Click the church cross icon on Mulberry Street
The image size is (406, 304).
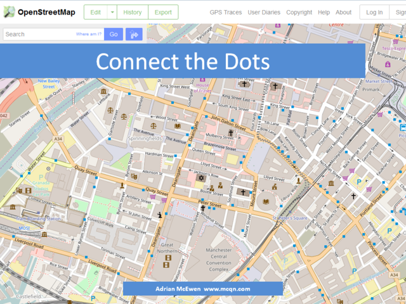pos(231,132)
